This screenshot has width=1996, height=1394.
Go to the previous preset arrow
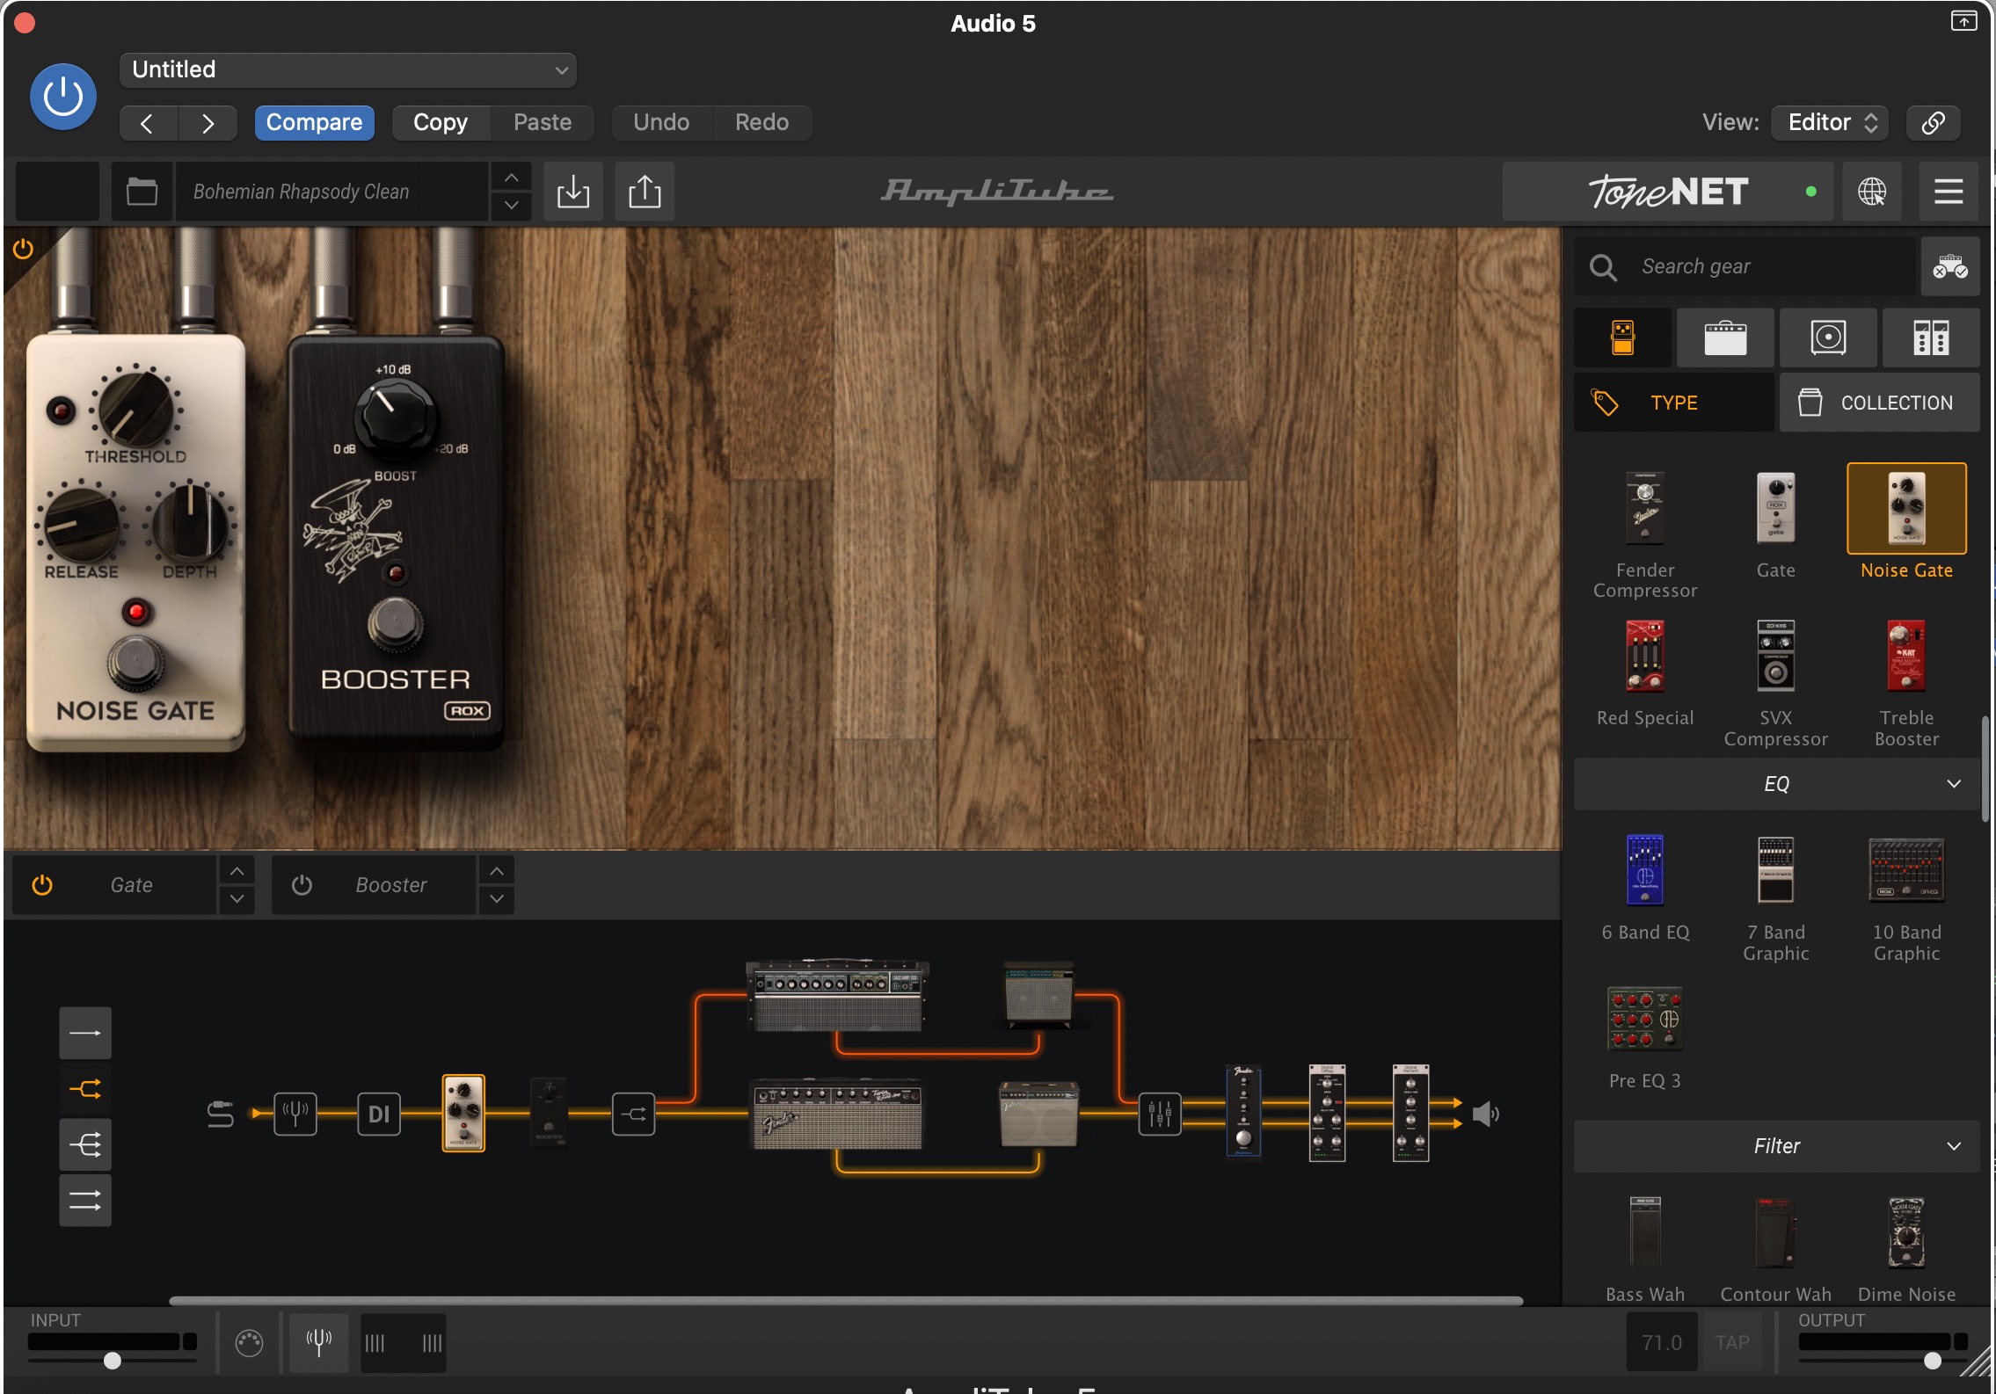point(148,123)
